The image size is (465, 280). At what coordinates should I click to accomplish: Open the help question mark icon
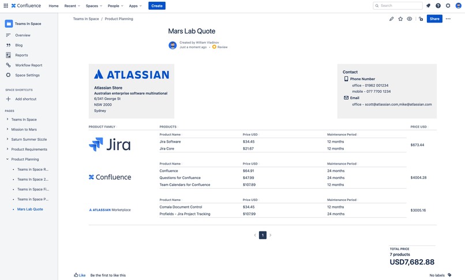[438, 6]
